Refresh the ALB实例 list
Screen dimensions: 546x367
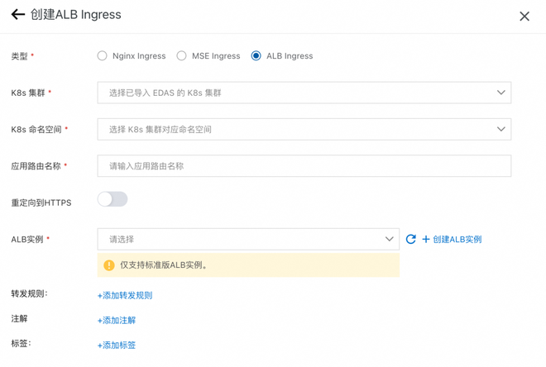tap(411, 239)
